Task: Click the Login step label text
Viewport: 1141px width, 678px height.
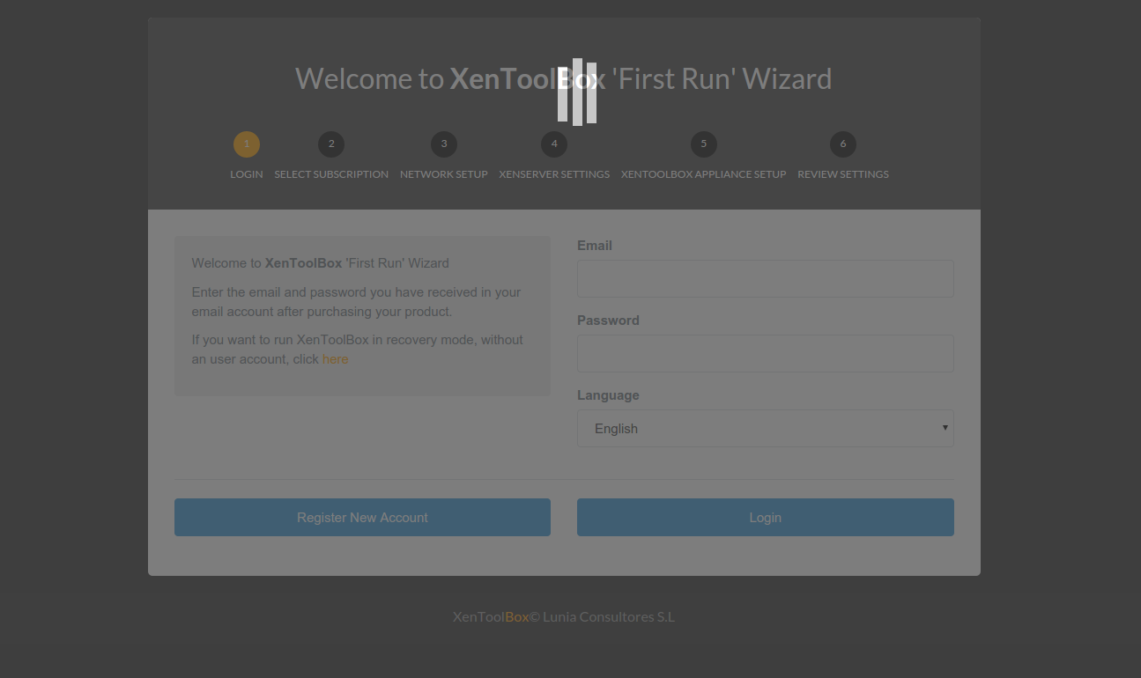Action: pyautogui.click(x=247, y=174)
